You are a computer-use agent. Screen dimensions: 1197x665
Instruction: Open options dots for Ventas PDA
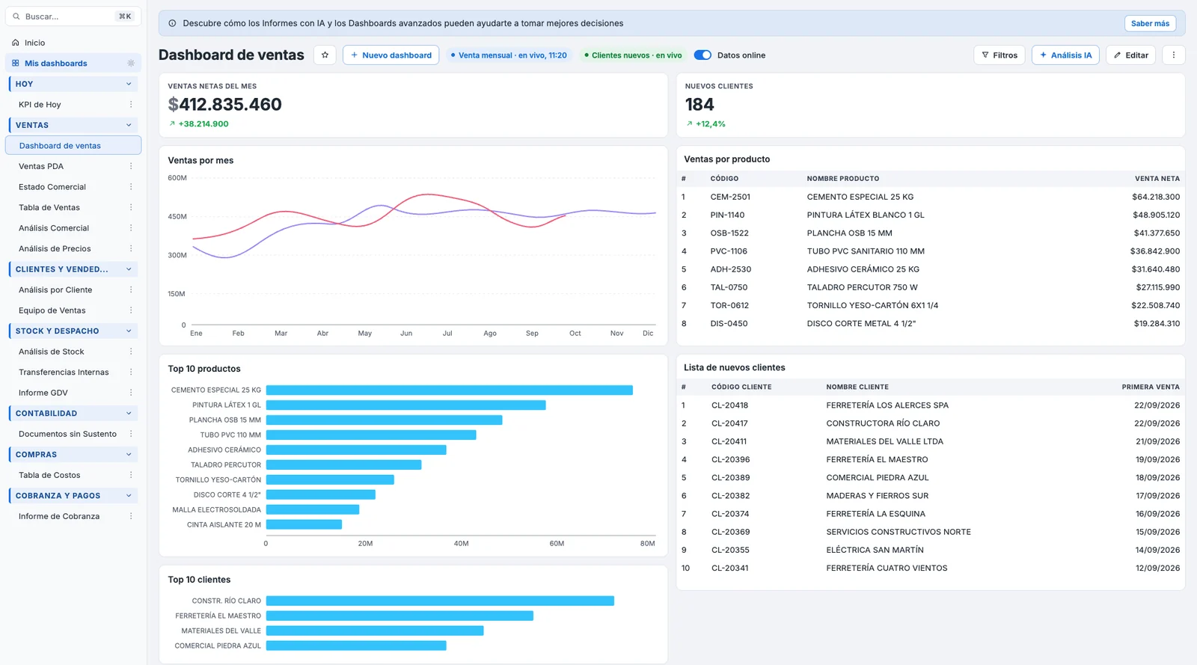[x=131, y=166]
